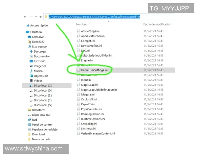Open the Nueva carpeta folder
This screenshot has height=157, width=197.
click(40, 139)
